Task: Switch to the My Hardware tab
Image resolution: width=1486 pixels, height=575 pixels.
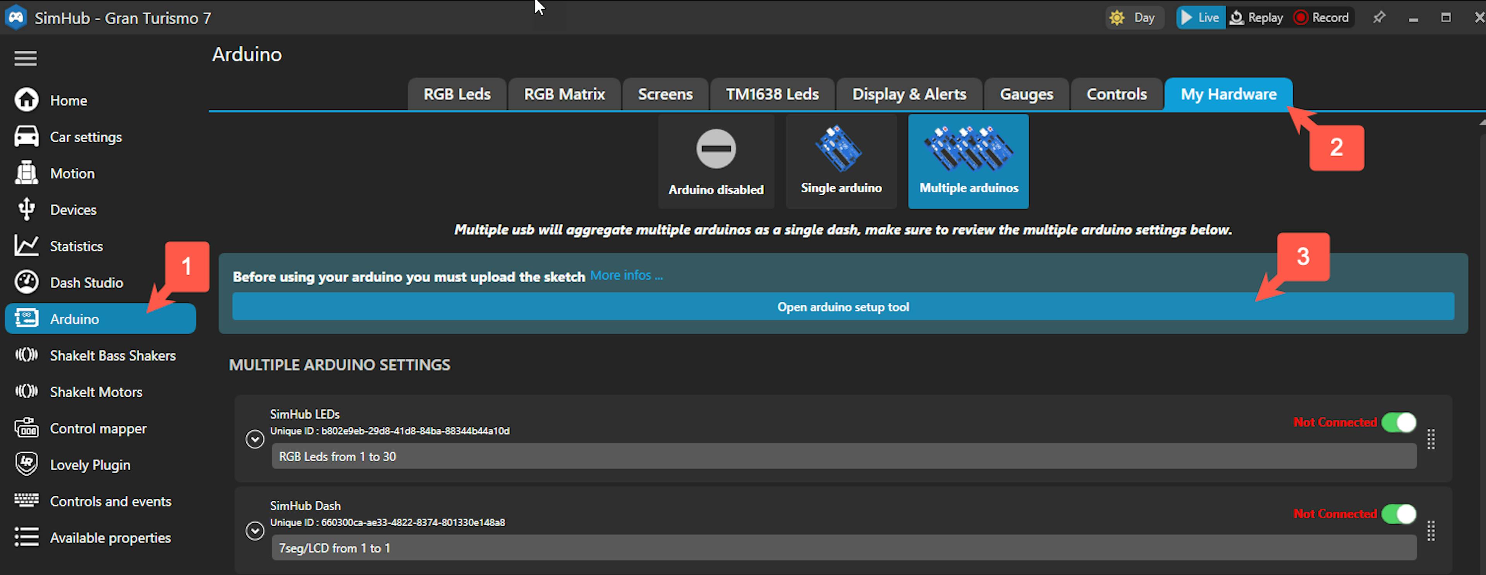Action: click(1228, 94)
